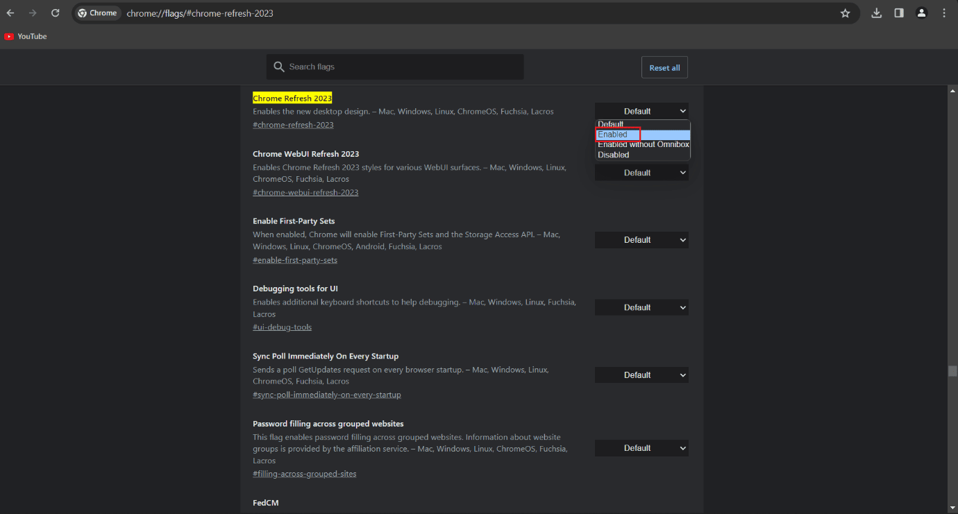The image size is (958, 514).
Task: Go back using the browser back arrow
Action: pyautogui.click(x=10, y=13)
